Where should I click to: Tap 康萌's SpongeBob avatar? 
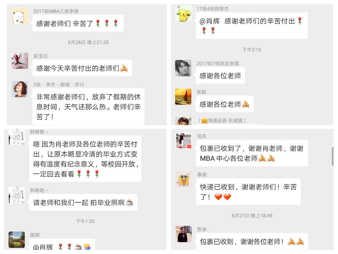point(184,179)
